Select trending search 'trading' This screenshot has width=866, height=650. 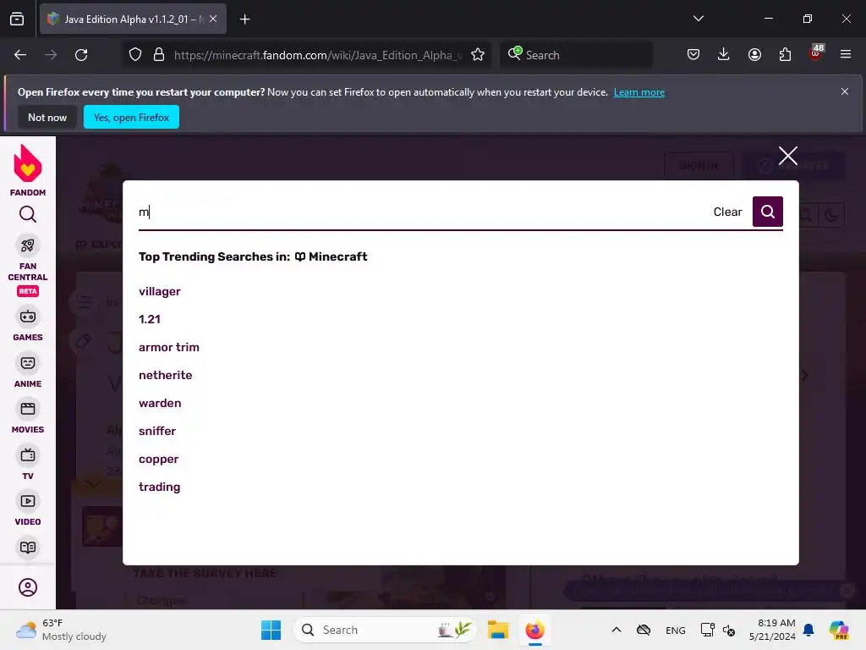(160, 487)
